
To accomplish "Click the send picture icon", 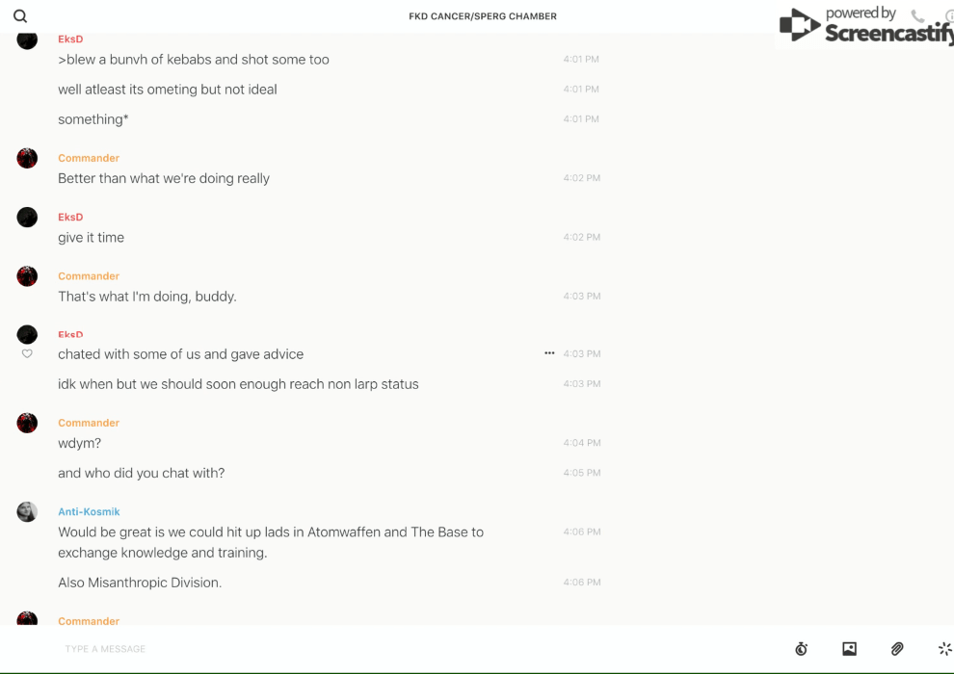I will [849, 649].
